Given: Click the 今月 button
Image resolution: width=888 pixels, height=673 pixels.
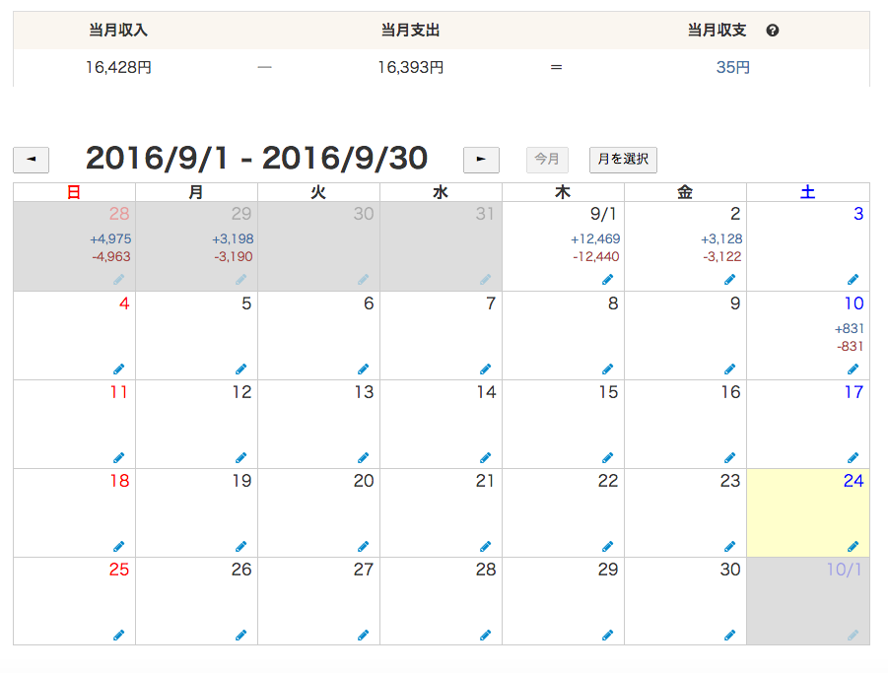Looking at the screenshot, I should (547, 160).
